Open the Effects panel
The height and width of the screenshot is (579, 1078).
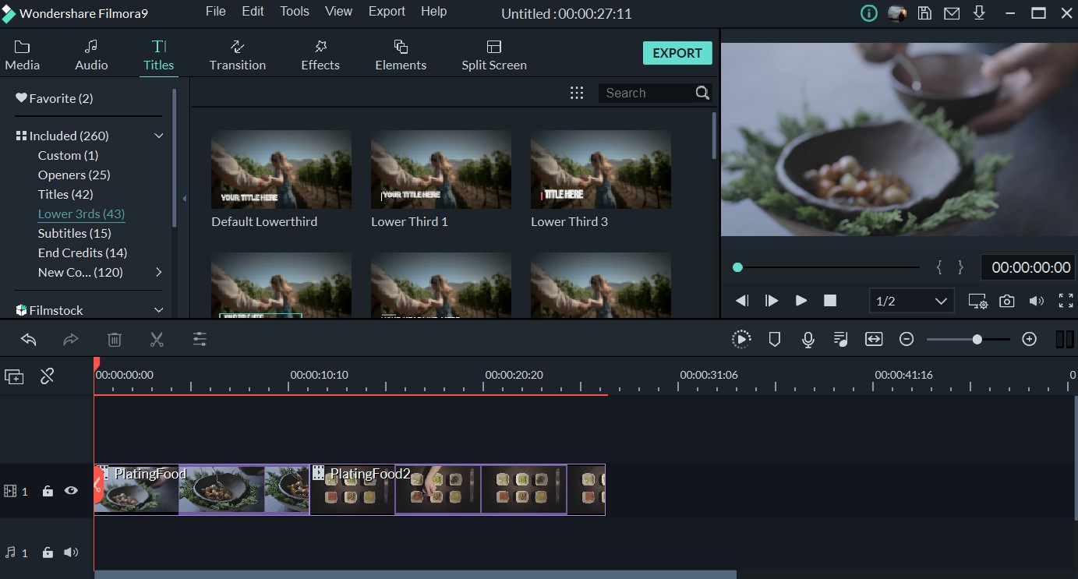coord(320,54)
